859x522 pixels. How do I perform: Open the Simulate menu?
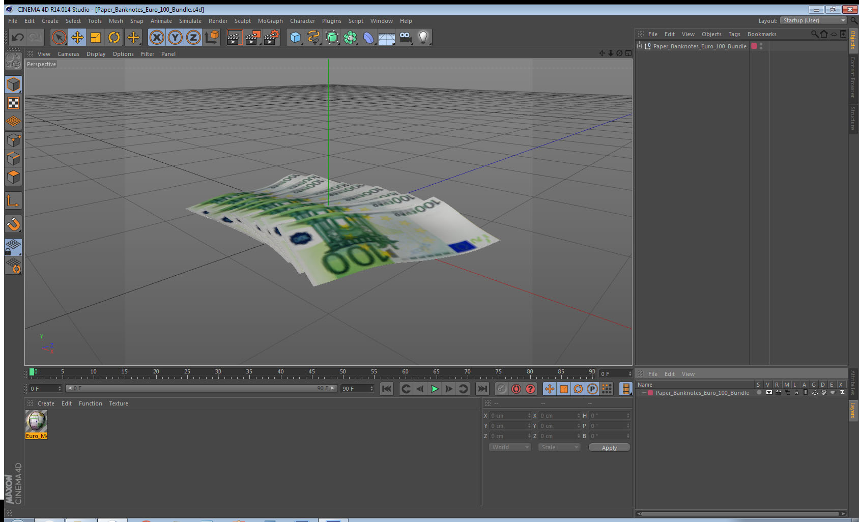(x=190, y=21)
